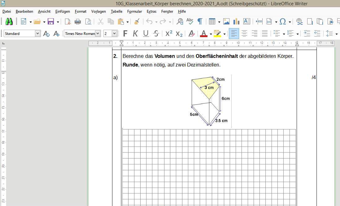This screenshot has height=206, width=340.
Task: Insert a footnote
Action: pyautogui.click(x=310, y=21)
